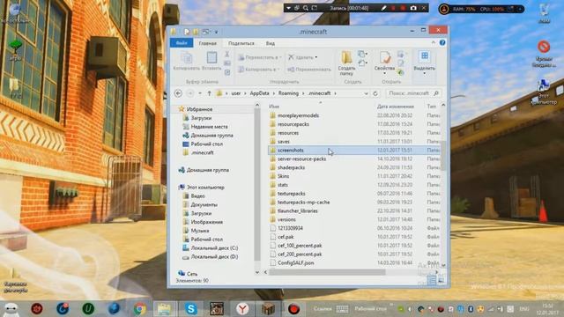Open address bar history dropdown
564x317 pixels.
point(366,93)
